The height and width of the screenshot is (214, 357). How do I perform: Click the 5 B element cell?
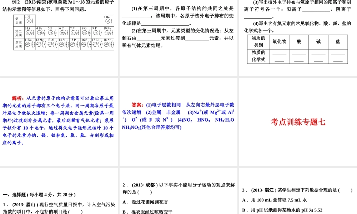(52, 32)
